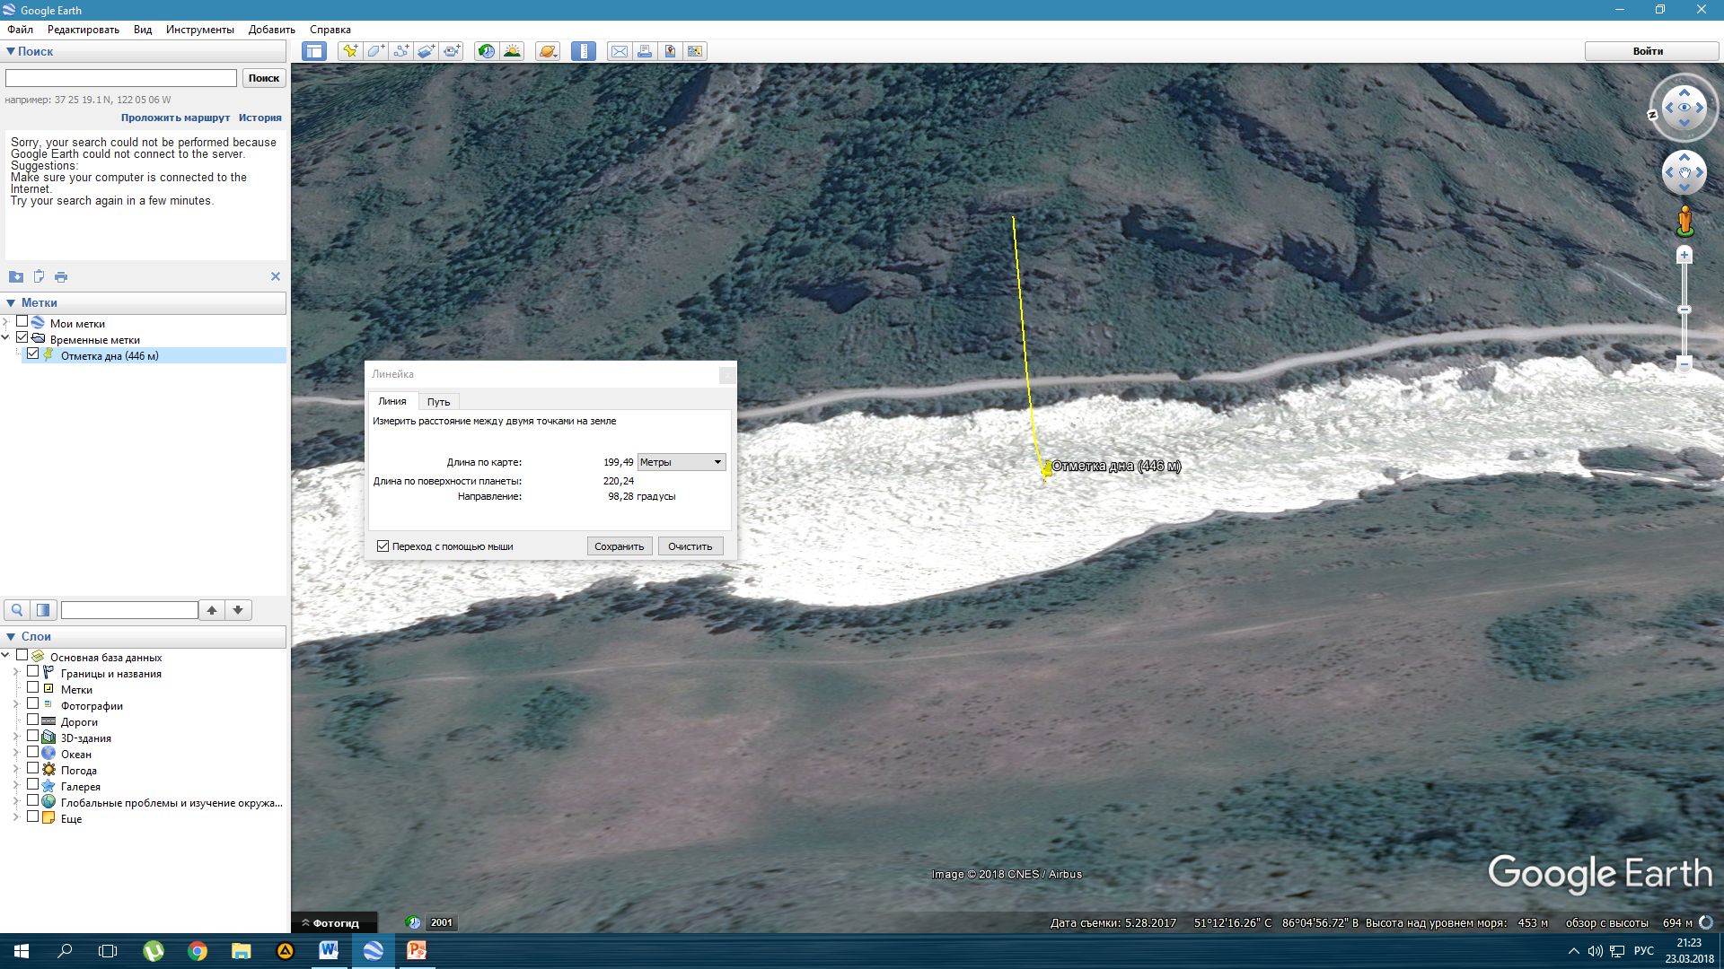Screen dimensions: 1724x969
Task: Click the zoom slider handle
Action: 1684,310
